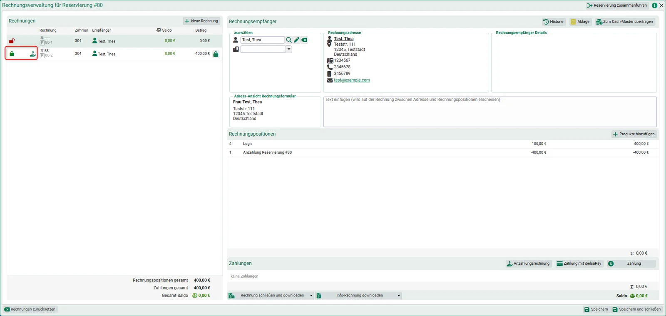The height and width of the screenshot is (316, 666).
Task: Click the phone handset icon next to 2345678
Action: click(x=330, y=67)
